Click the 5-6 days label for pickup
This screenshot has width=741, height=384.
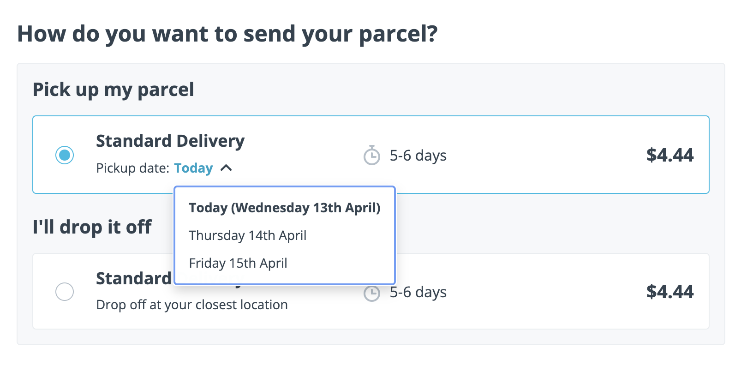tap(418, 156)
